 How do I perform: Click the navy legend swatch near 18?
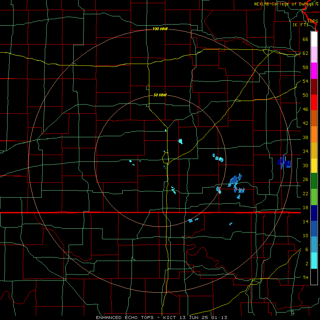314,213
